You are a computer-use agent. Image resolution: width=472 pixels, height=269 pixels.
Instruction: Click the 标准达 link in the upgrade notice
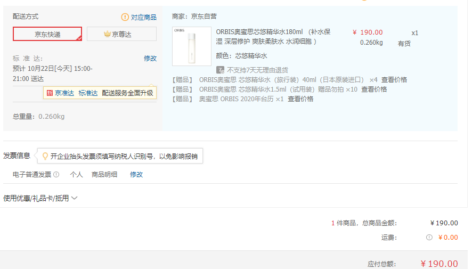(x=88, y=93)
